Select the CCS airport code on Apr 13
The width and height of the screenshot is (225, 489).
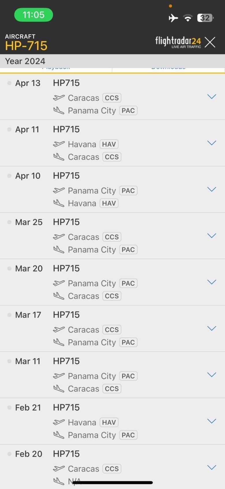(112, 98)
